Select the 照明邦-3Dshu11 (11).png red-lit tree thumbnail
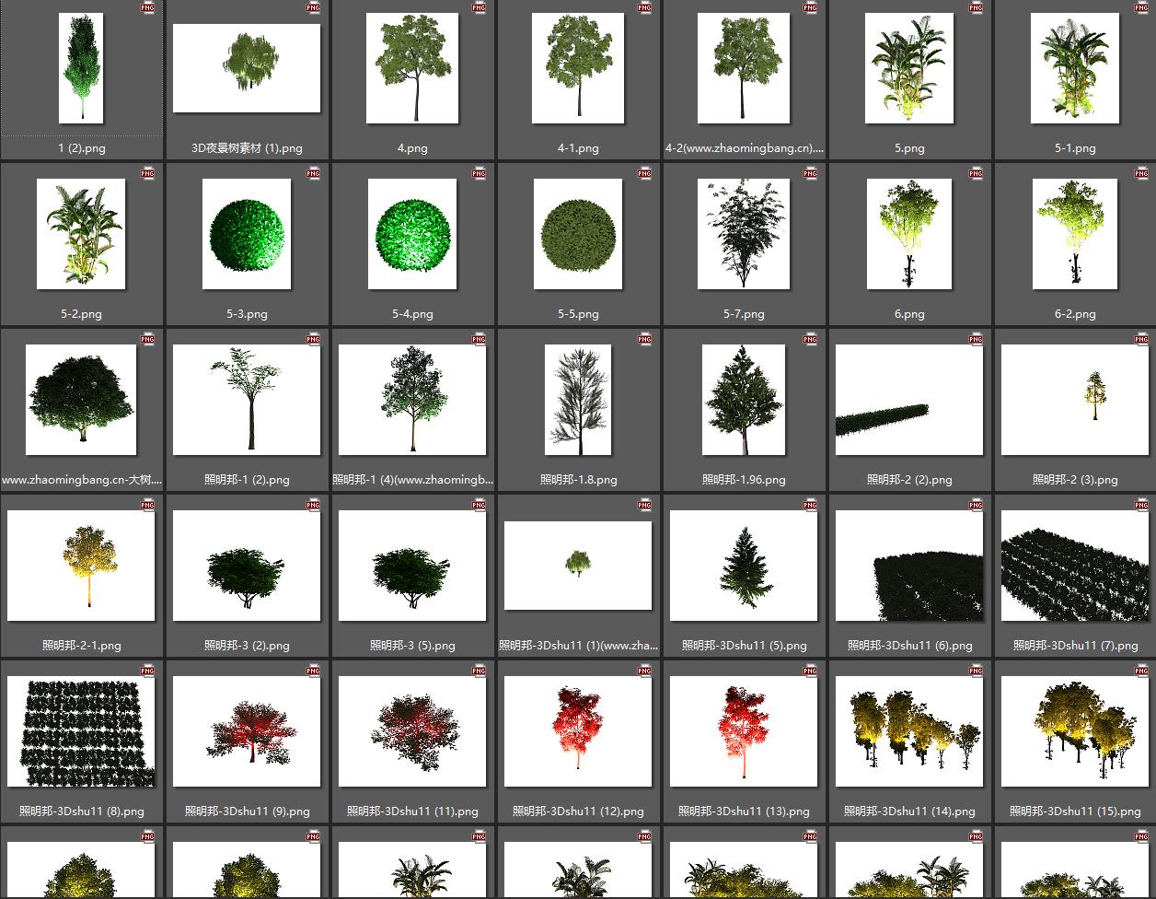 (412, 731)
